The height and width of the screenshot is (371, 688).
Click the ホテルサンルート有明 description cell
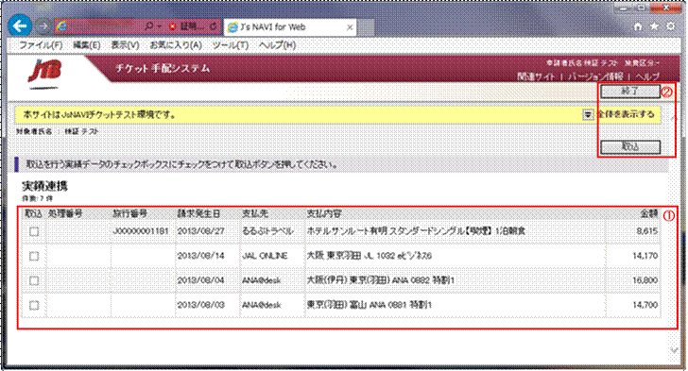416,231
